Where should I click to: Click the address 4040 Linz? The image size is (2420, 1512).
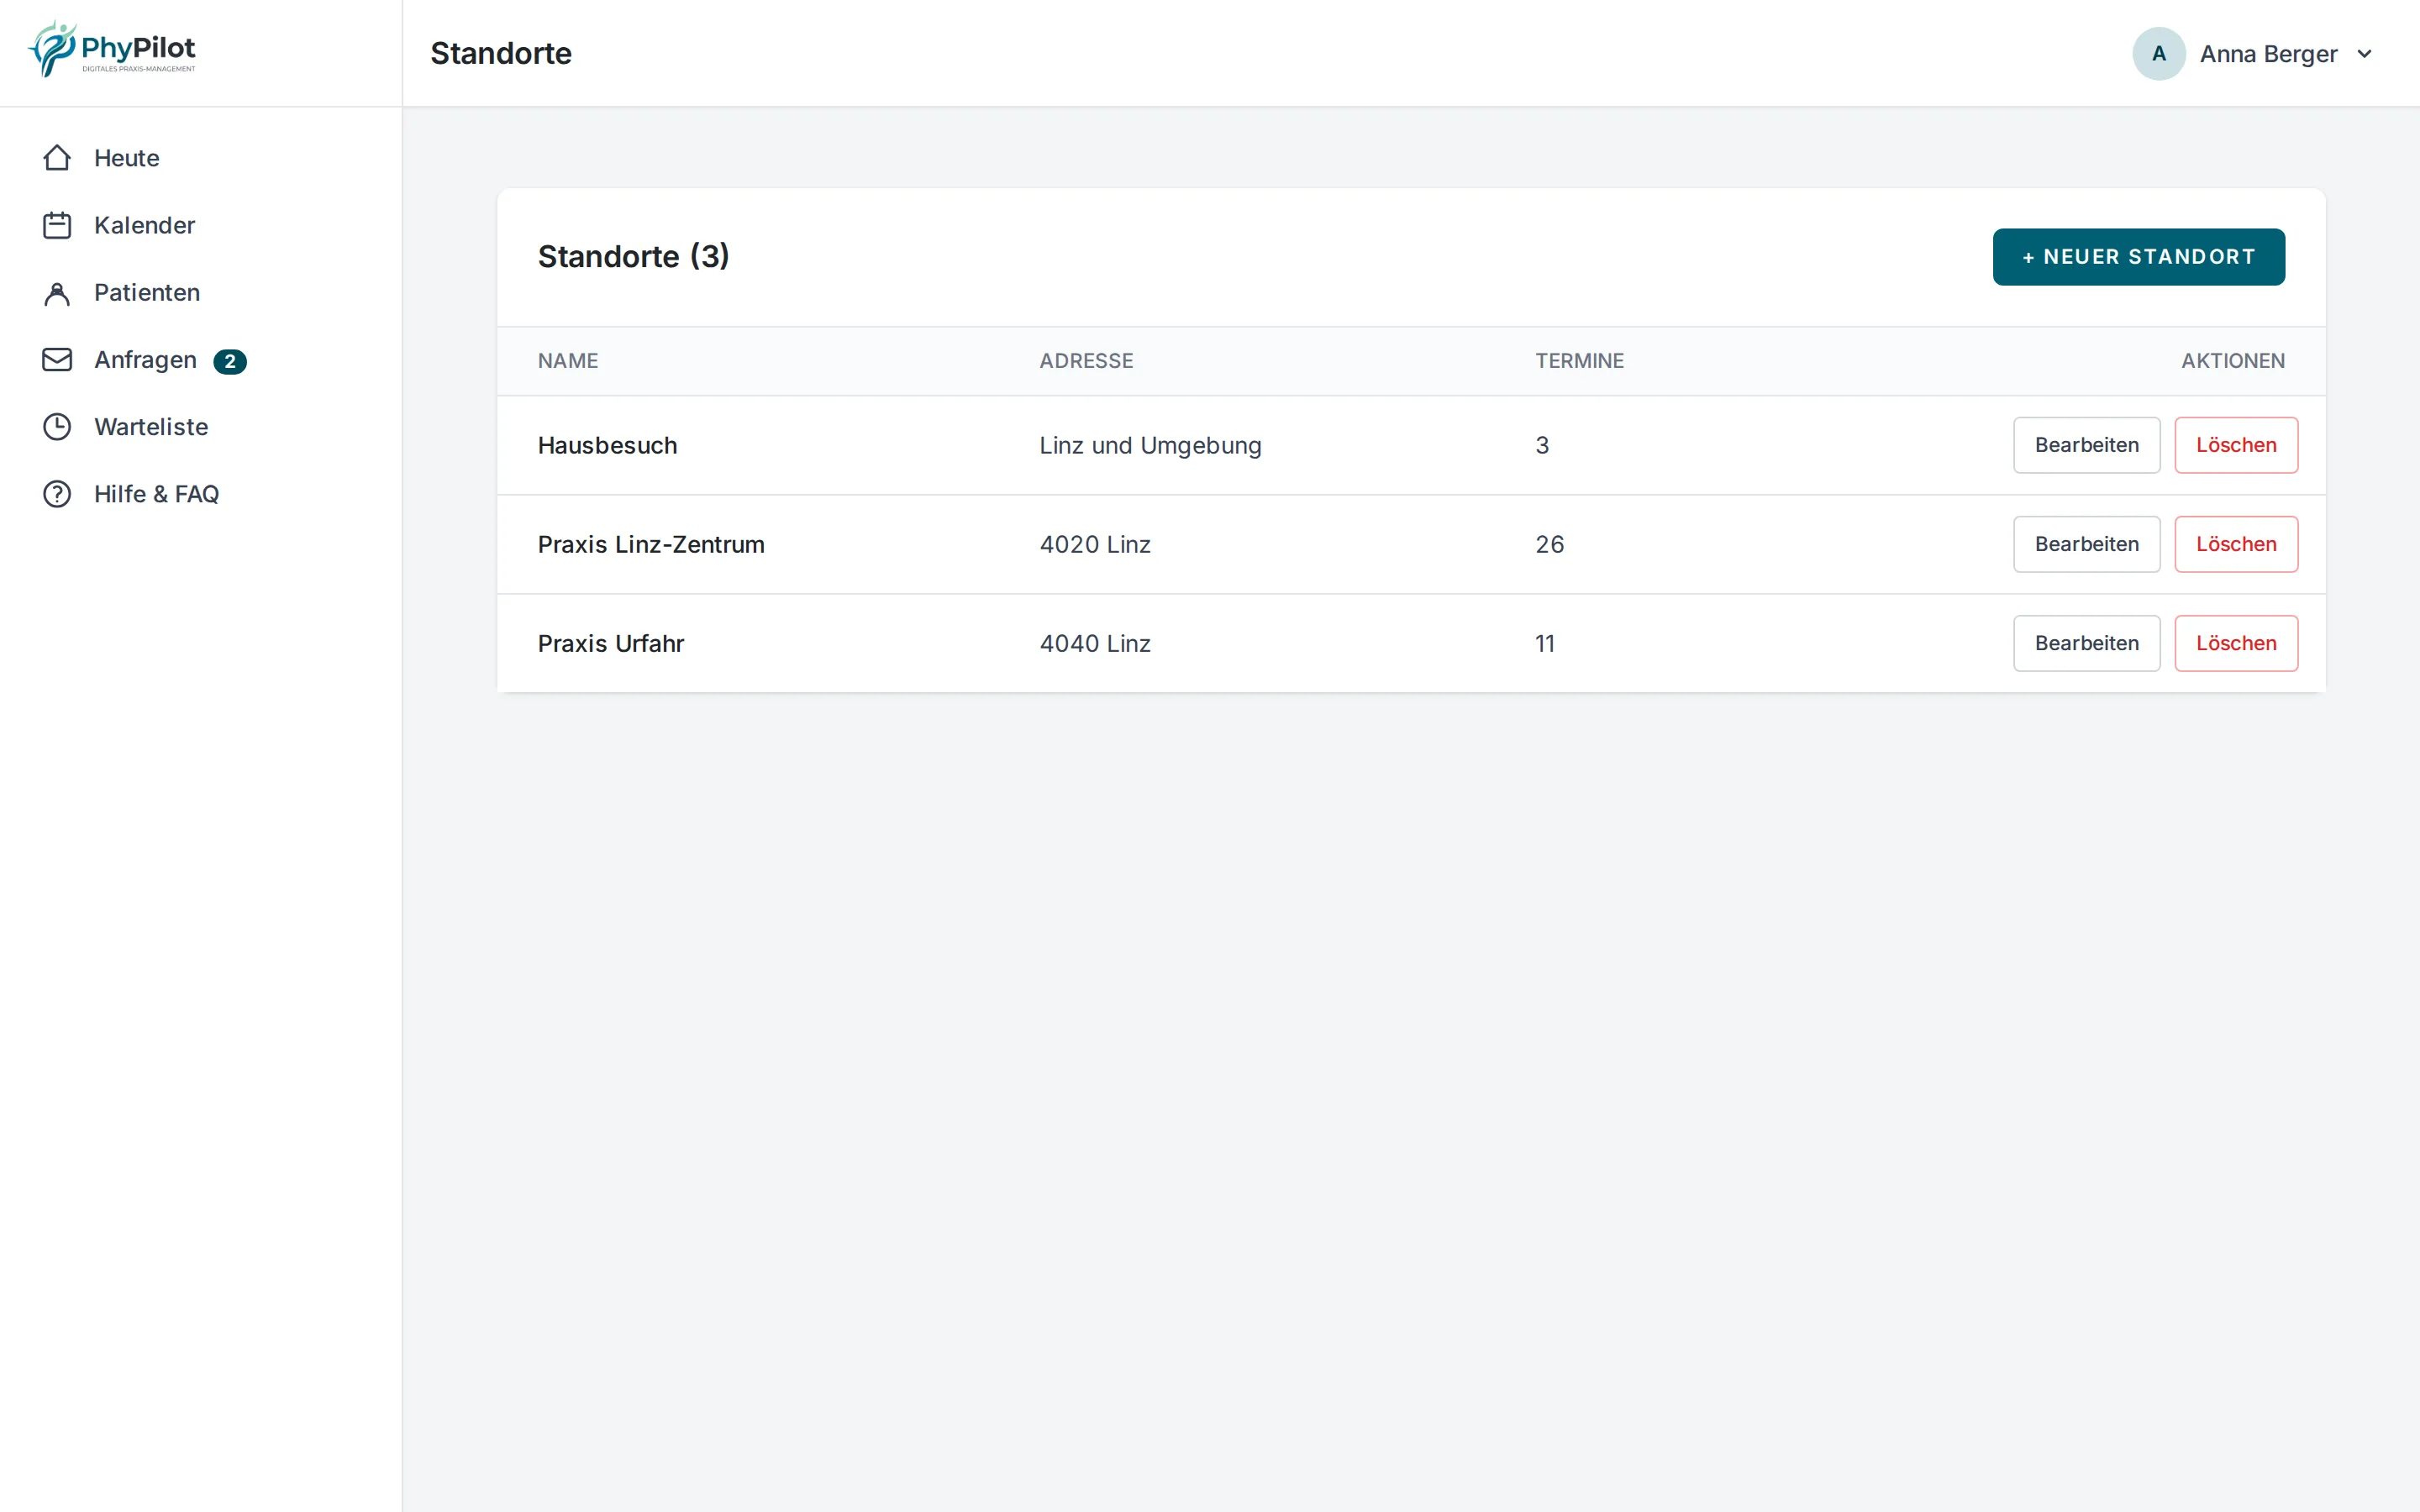pos(1095,643)
